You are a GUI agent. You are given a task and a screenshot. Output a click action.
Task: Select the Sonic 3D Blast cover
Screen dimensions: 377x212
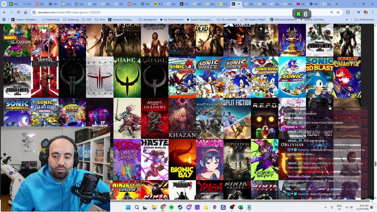pos(320,77)
